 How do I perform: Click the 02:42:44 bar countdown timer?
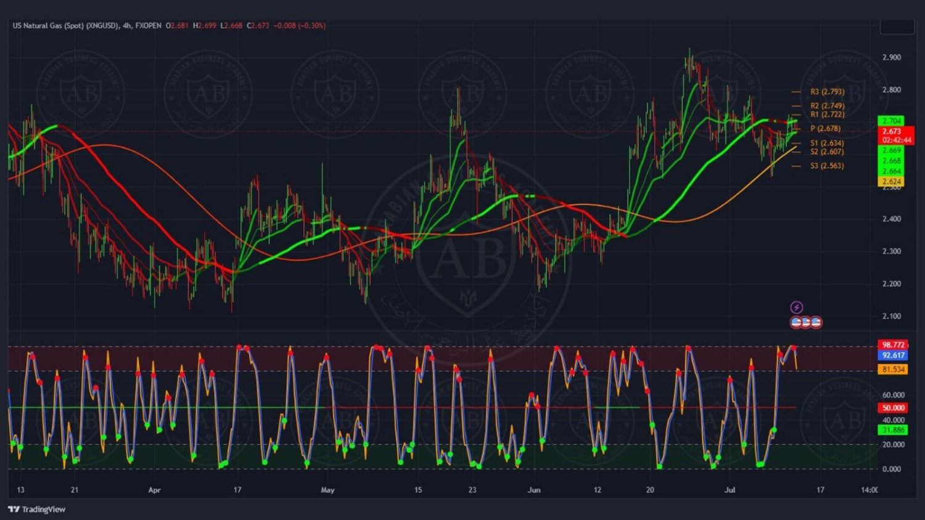895,140
